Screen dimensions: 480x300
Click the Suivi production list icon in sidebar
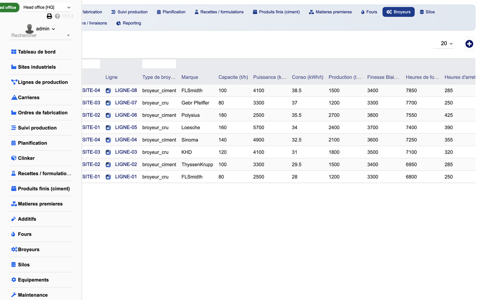[14, 128]
